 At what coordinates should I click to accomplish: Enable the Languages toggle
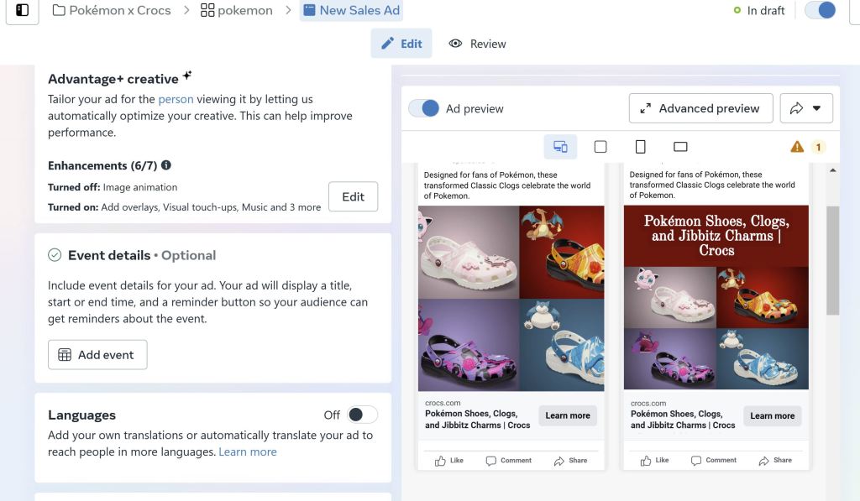click(362, 415)
